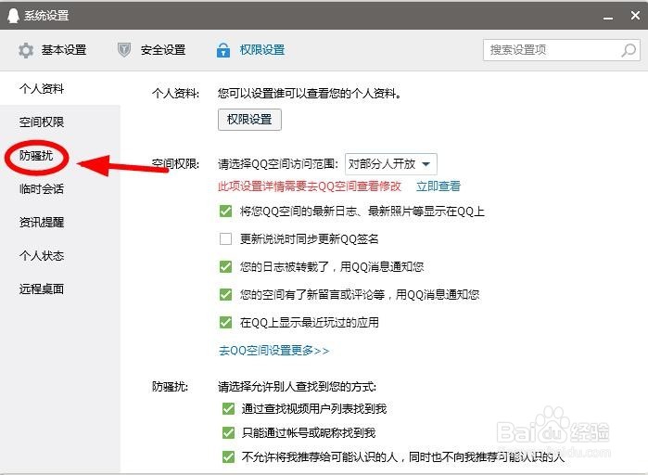Minimize the 系统设置 window

click(x=607, y=17)
